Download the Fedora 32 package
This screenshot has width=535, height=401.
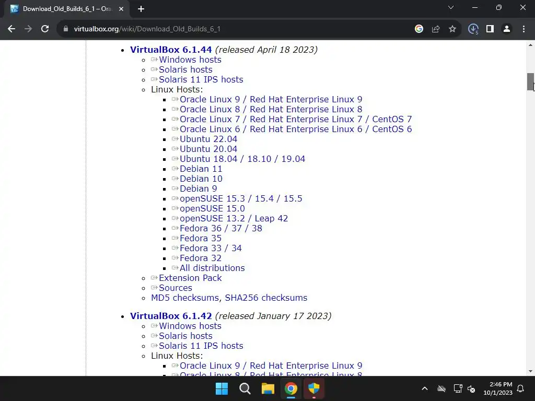tap(201, 258)
